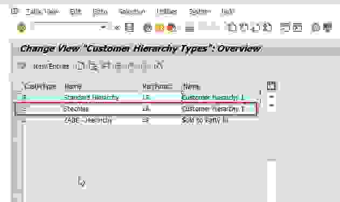Click the Save disk icon
The width and height of the screenshot is (340, 202).
pyautogui.click(x=129, y=28)
